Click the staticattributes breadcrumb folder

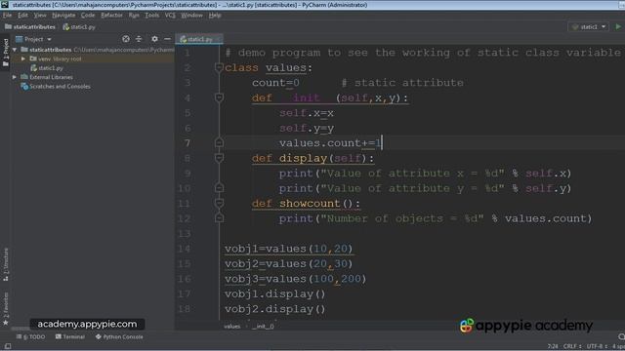point(30,27)
